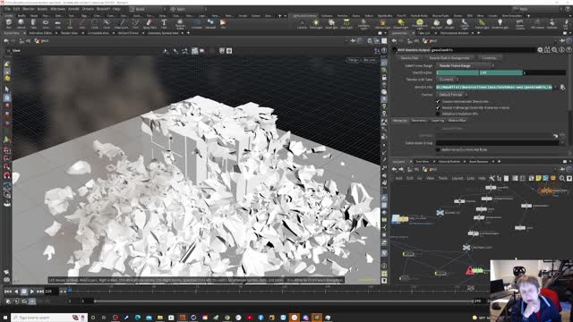Click the search icon in the network editor toolbar
Screen dimensions: 573x322
pyautogui.click(x=561, y=178)
